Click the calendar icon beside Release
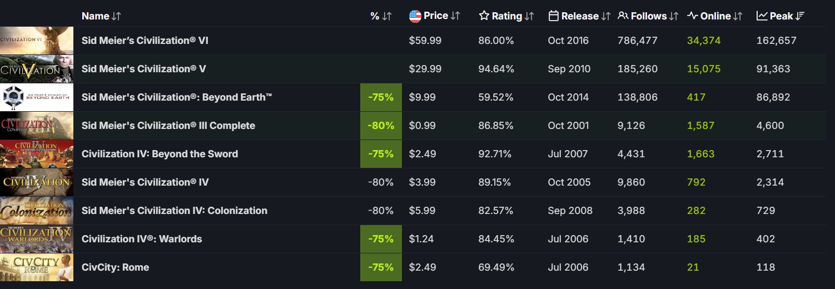The image size is (835, 289). coord(553,16)
